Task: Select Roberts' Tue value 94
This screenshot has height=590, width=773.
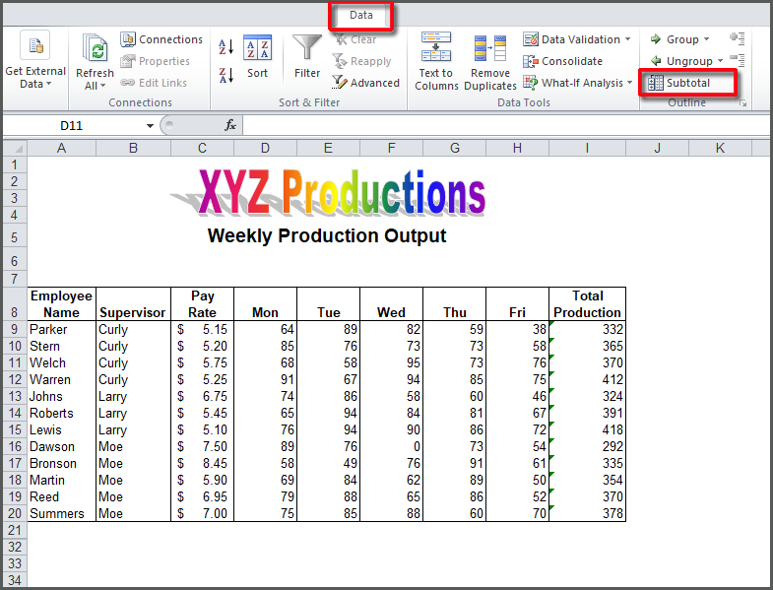Action: pos(328,414)
